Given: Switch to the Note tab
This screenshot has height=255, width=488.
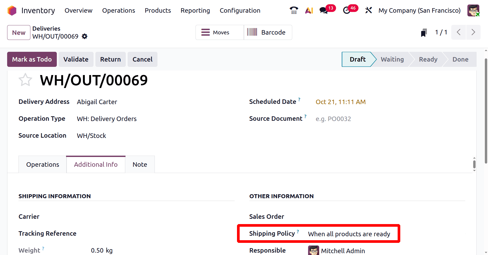Looking at the screenshot, I should (140, 165).
